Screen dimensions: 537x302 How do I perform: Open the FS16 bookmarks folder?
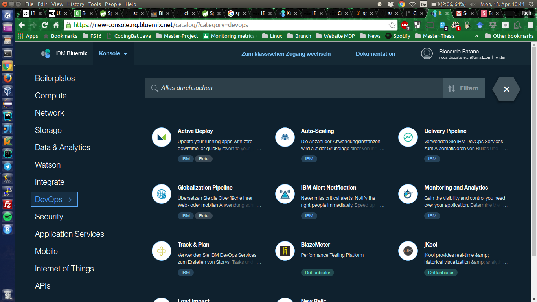92,36
